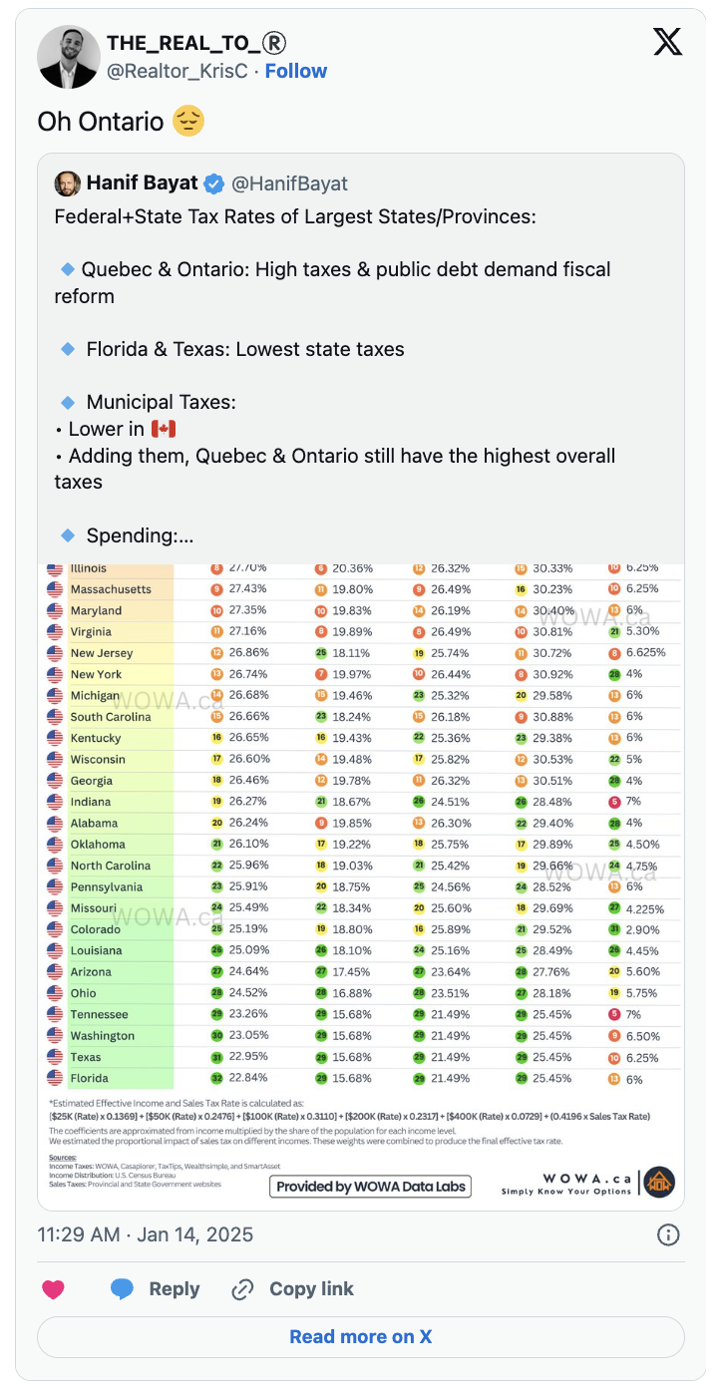
Task: Click the @Realtor_KrisC handle
Action: tap(178, 71)
